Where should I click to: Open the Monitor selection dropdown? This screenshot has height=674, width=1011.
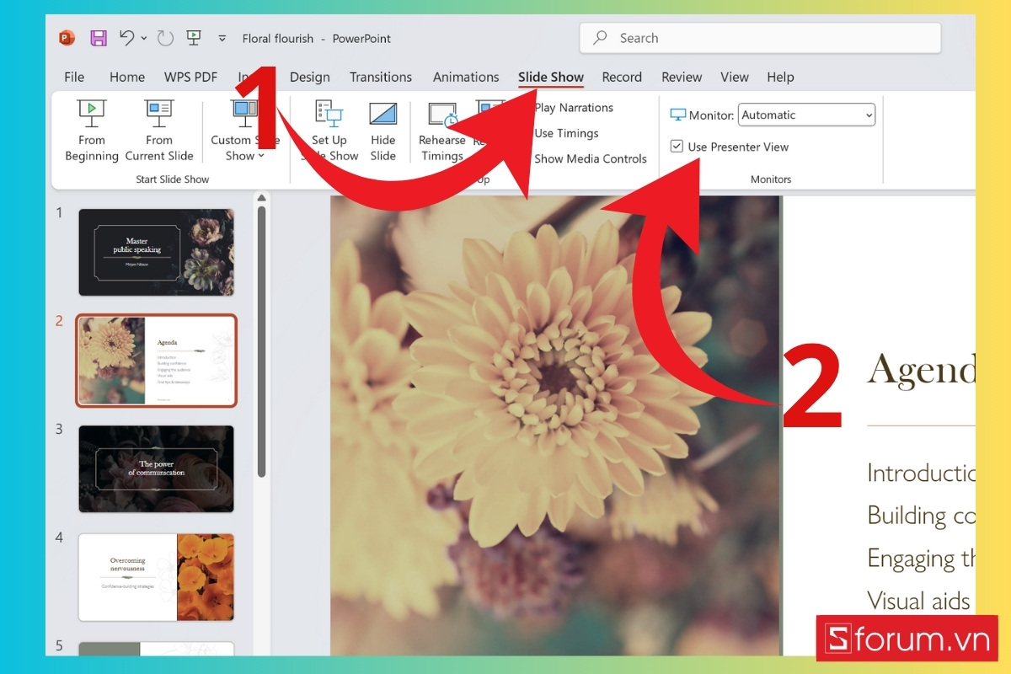(x=869, y=115)
